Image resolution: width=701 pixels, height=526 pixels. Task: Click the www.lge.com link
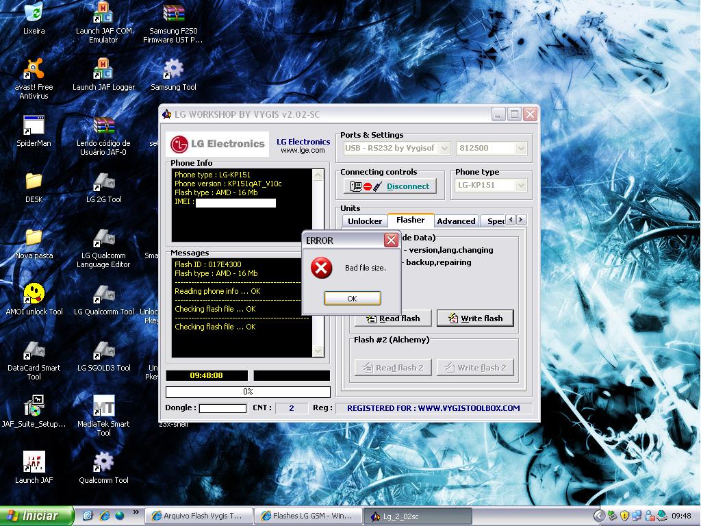point(303,150)
